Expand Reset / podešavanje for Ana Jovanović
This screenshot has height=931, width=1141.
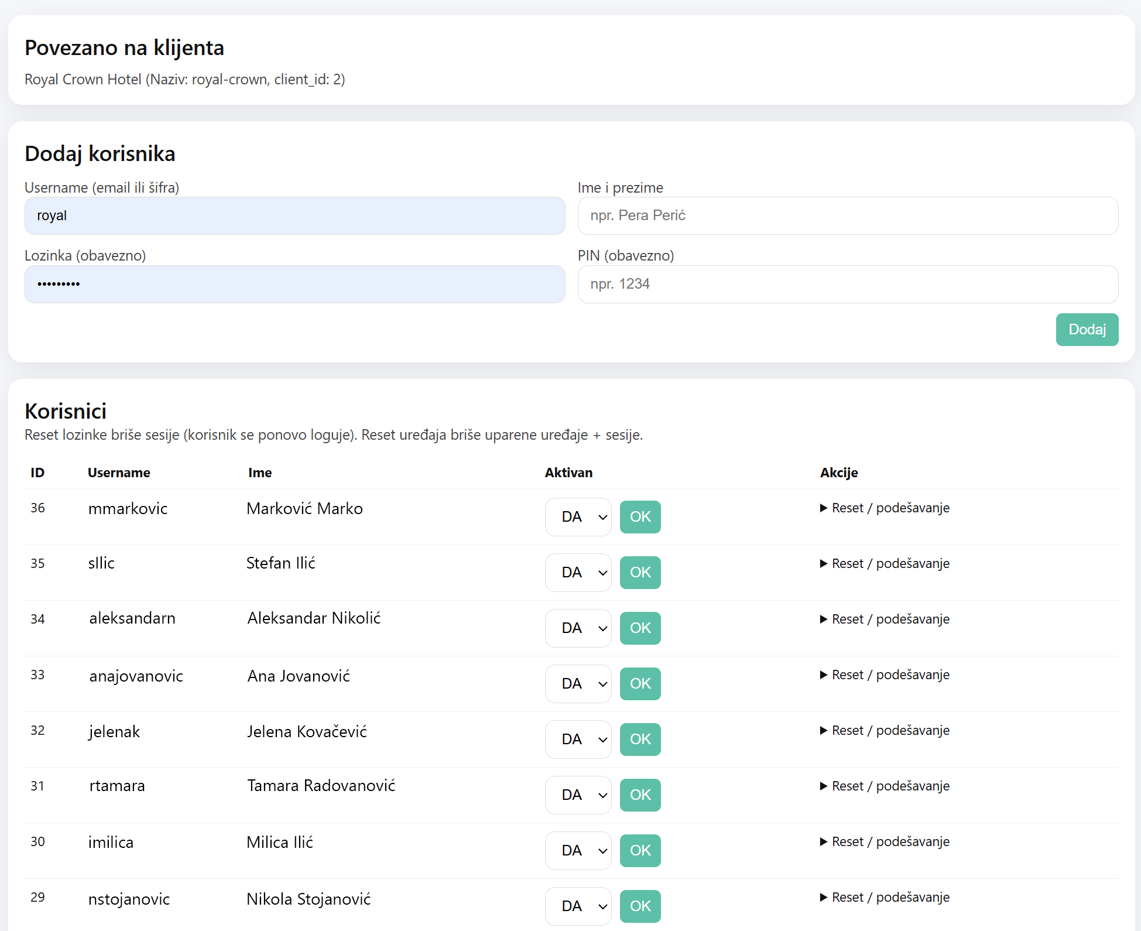tap(885, 675)
